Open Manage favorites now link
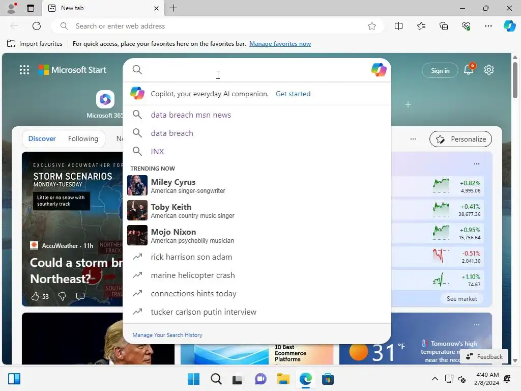Image resolution: width=521 pixels, height=391 pixels. (280, 44)
